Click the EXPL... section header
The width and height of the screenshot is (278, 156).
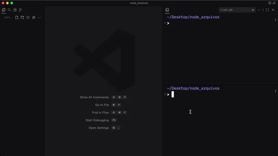(8, 17)
